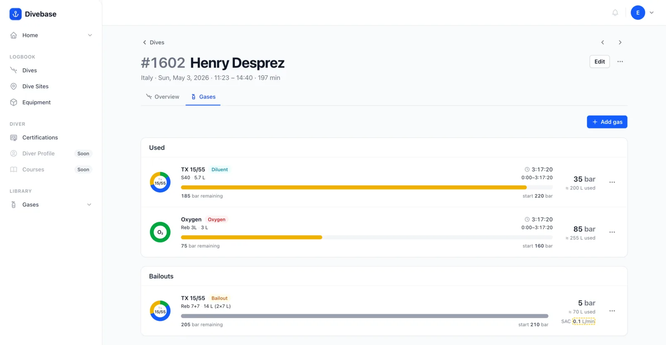Screen dimensions: 666x345
Task: Click the Divebase anchor logo
Action: [x=15, y=14]
